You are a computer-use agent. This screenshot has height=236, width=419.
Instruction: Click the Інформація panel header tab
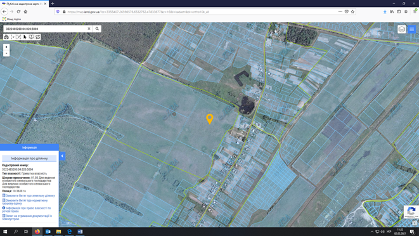(29, 147)
